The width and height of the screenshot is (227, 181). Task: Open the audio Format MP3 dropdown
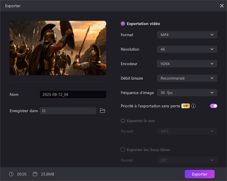pyautogui.click(x=187, y=131)
